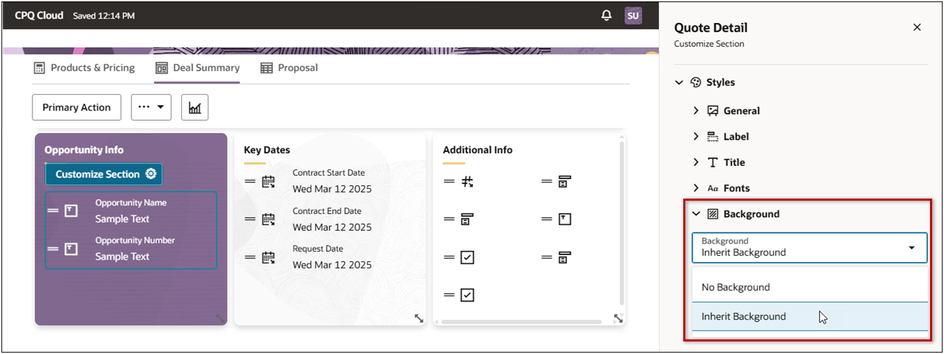Click the hash number field icon in Additional Info

coord(467,182)
